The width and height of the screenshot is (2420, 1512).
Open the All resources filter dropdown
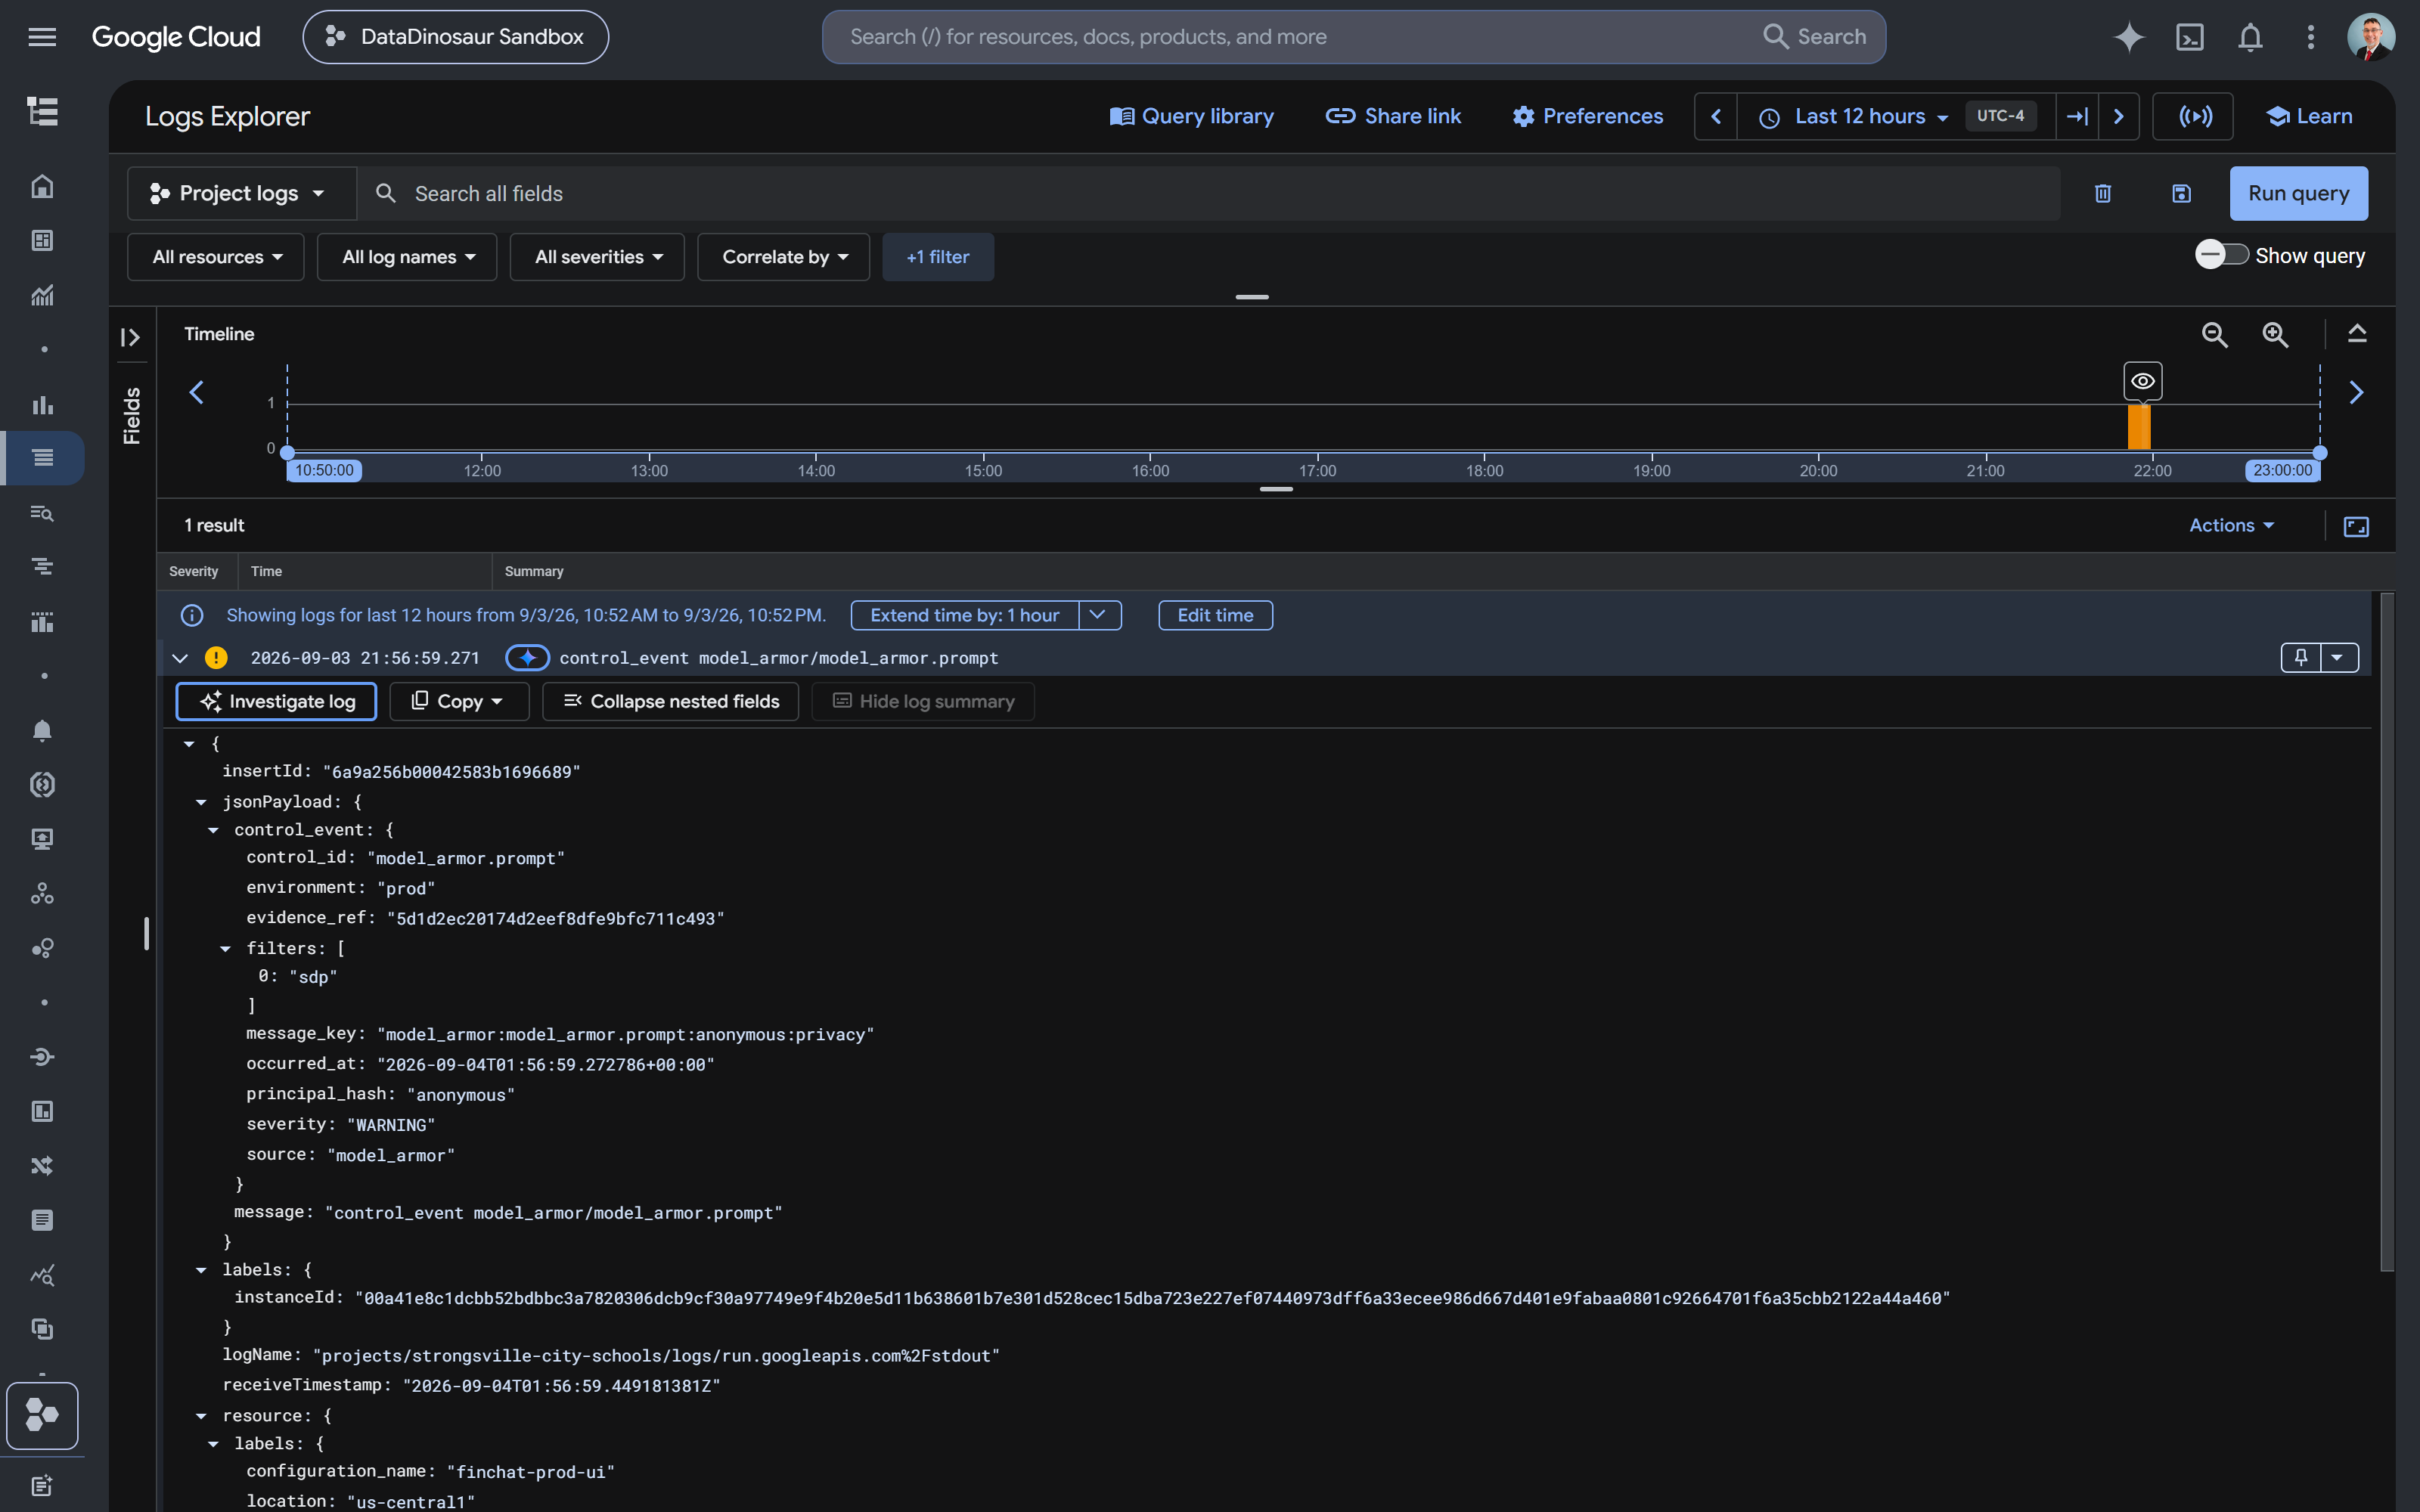215,257
